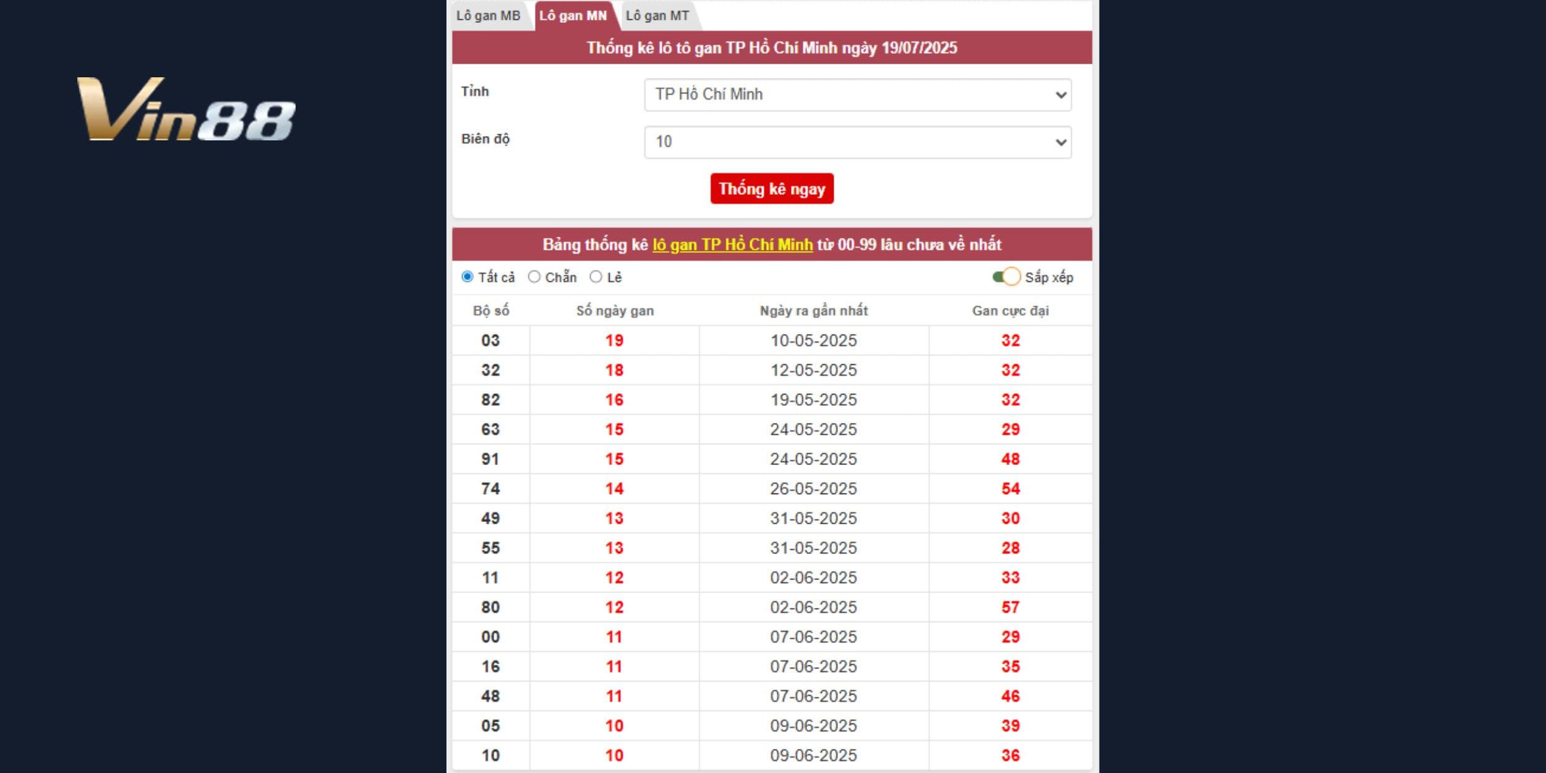Click Gan cực đại value 57
This screenshot has width=1546, height=773.
(1010, 608)
